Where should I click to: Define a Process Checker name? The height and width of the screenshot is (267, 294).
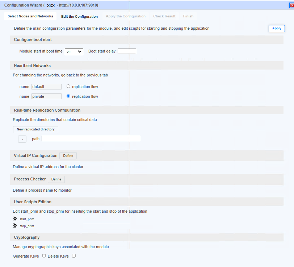(56, 179)
